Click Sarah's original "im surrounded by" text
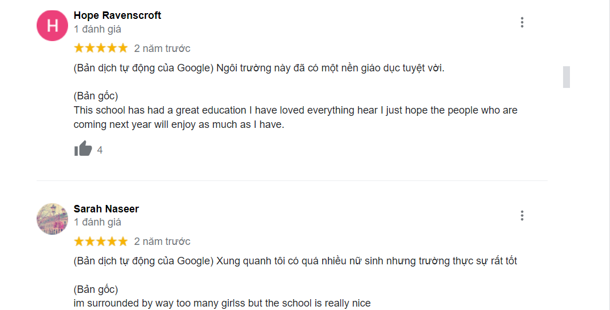The height and width of the screenshot is (310, 610). click(x=222, y=303)
